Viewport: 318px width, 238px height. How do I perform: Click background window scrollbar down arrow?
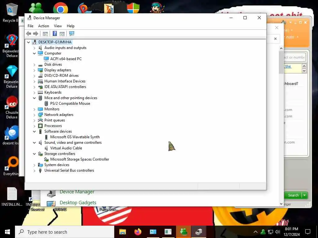pyautogui.click(x=281, y=204)
